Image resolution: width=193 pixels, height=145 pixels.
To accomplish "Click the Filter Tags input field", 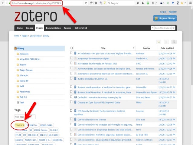I will (25, 117).
